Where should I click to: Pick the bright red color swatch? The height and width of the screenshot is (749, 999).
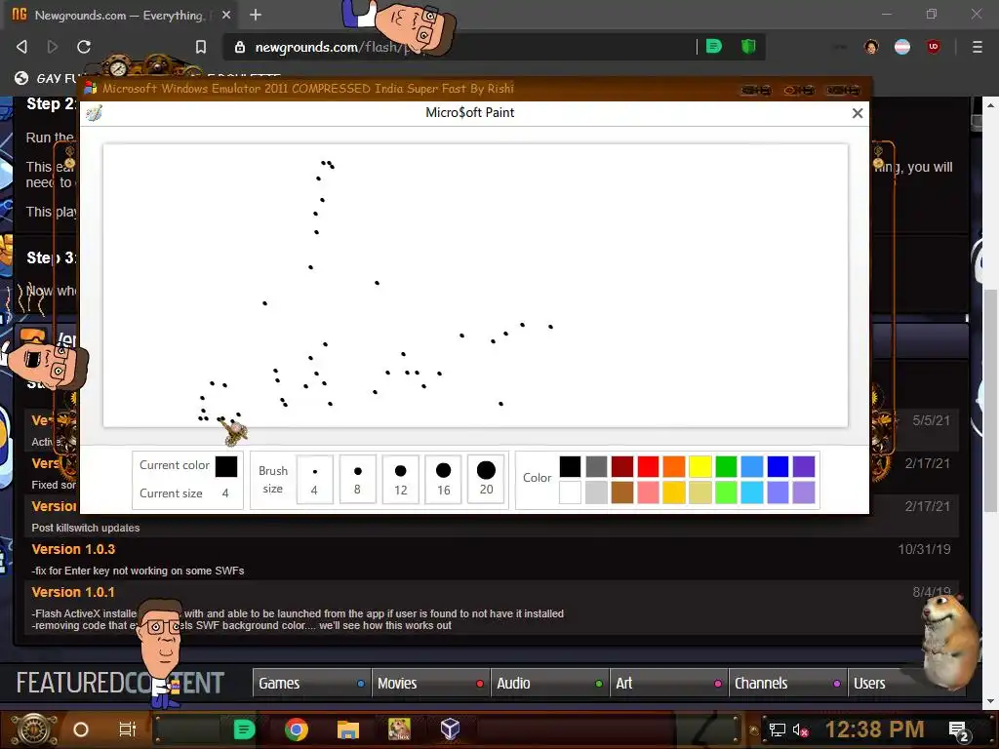pyautogui.click(x=648, y=466)
